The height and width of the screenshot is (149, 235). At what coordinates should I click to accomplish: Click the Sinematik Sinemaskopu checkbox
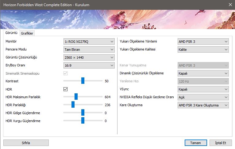coord(65,73)
